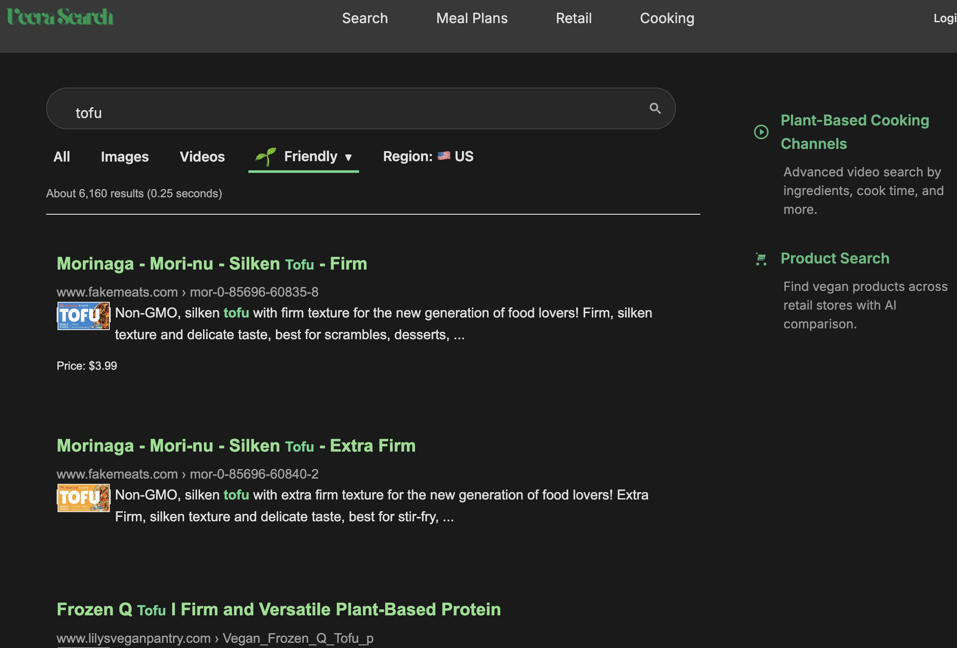Click the Extra Firm tofu description snippet

pos(382,506)
